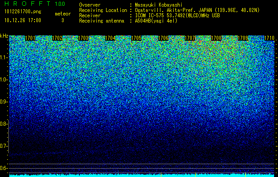Viewport: 278px width, 177px height.
Task: Click the filename 1012261700.png
Action: (x=23, y=12)
